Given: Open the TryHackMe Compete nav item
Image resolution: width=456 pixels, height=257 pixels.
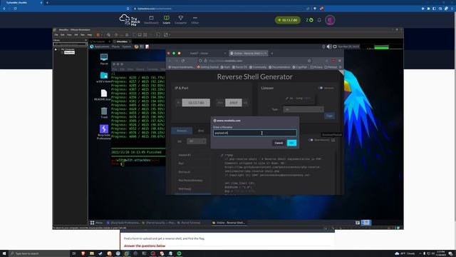Looking at the screenshot, I should point(180,20).
